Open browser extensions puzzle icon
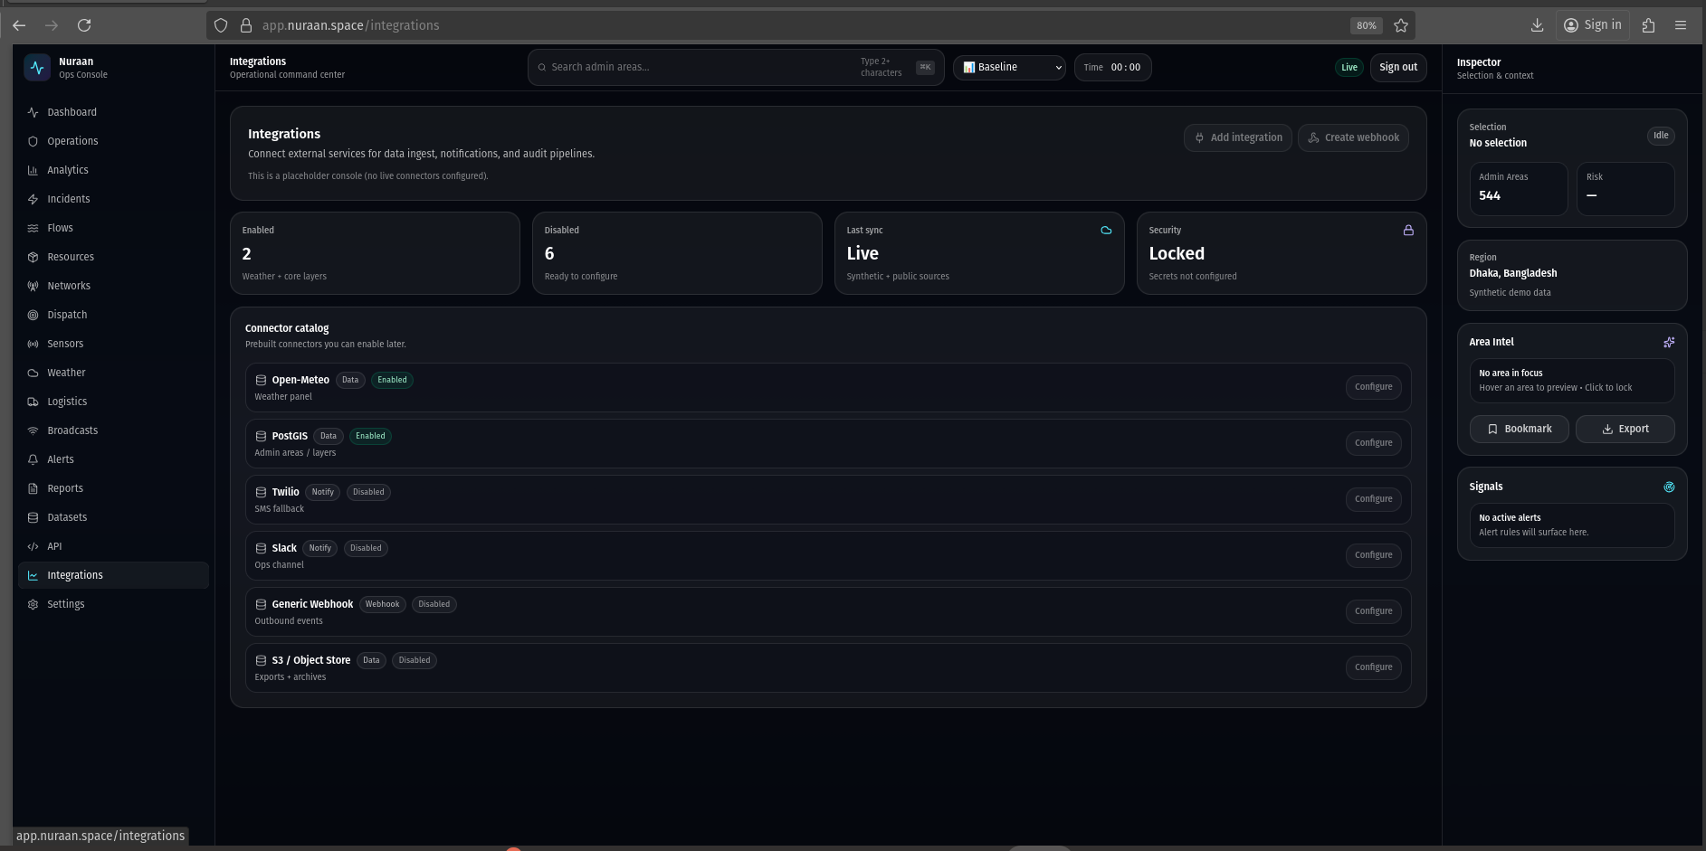The image size is (1706, 851). [x=1648, y=25]
